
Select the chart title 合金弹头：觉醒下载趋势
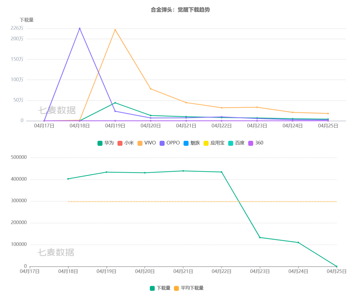[x=180, y=10]
